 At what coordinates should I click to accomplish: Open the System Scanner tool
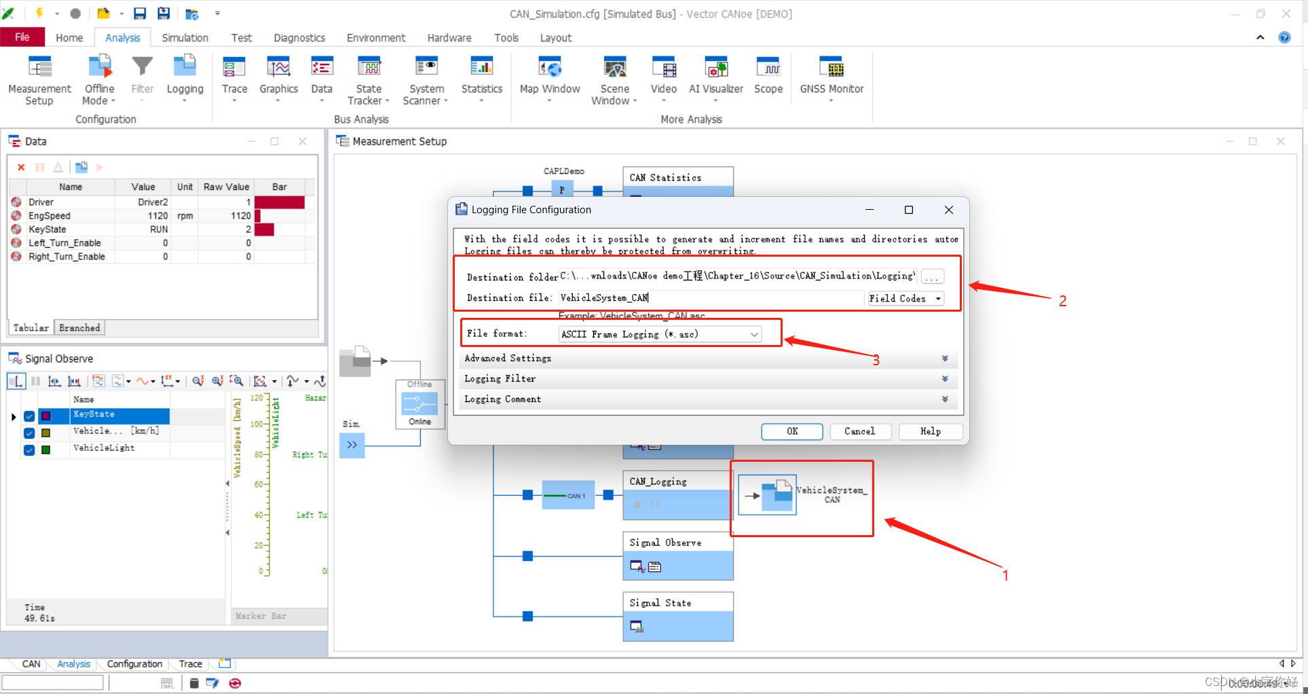(x=426, y=80)
